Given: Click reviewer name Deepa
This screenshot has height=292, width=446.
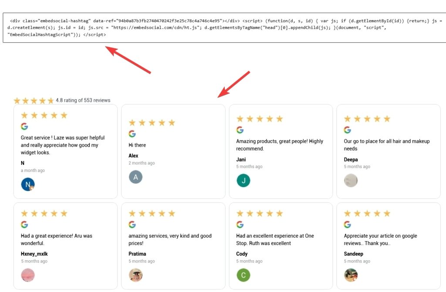Looking at the screenshot, I should tap(351, 159).
